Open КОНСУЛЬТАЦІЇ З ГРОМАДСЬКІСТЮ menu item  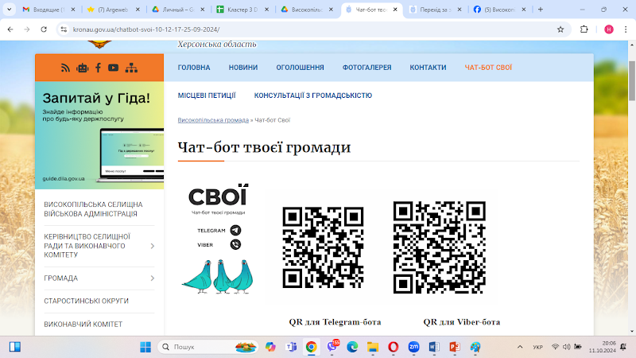(313, 95)
